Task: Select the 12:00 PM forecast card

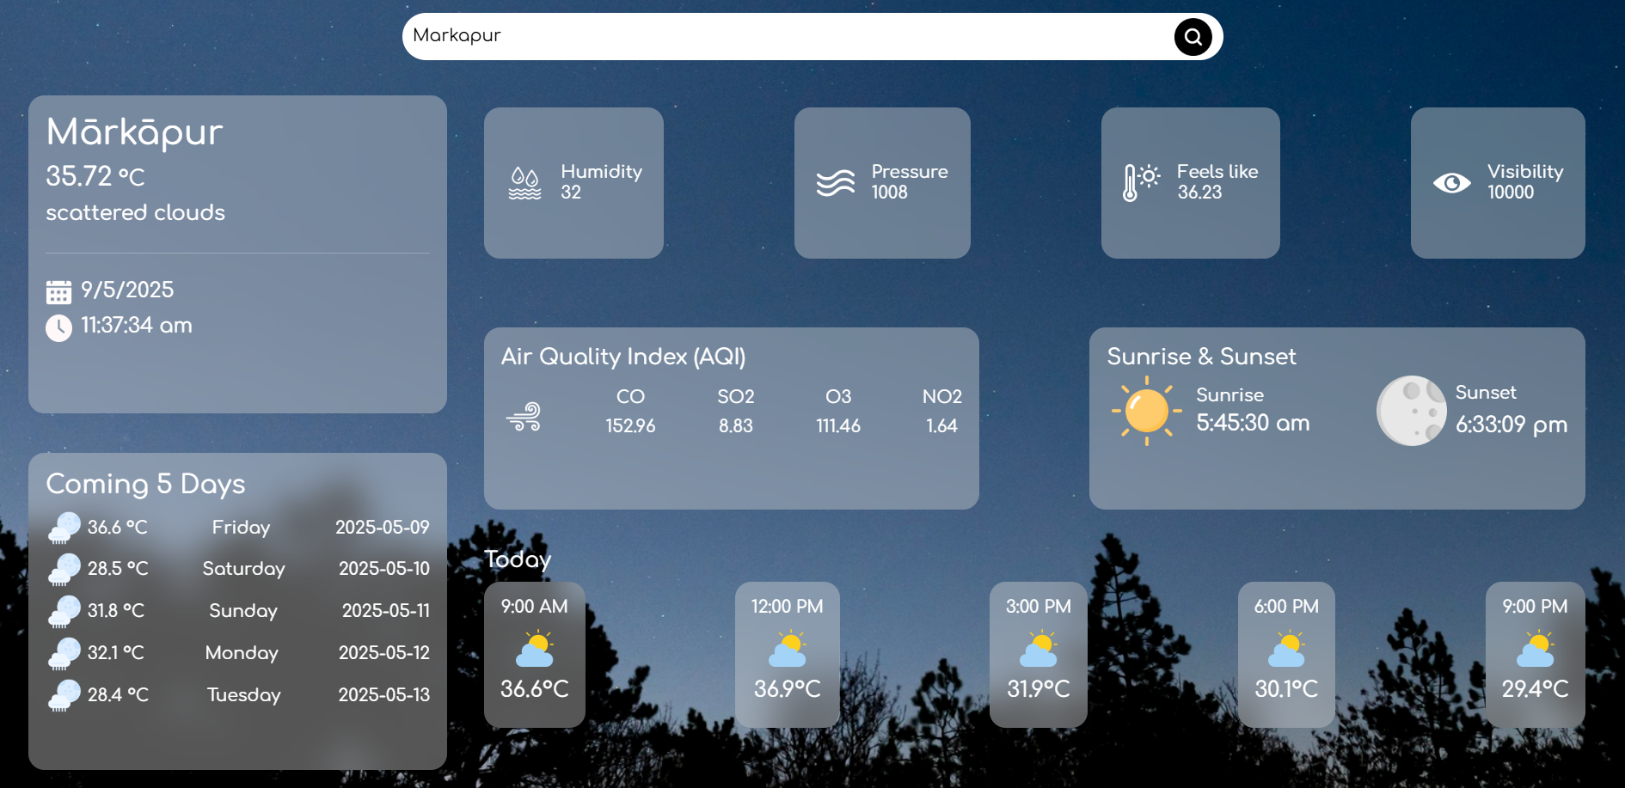Action: pyautogui.click(x=787, y=654)
